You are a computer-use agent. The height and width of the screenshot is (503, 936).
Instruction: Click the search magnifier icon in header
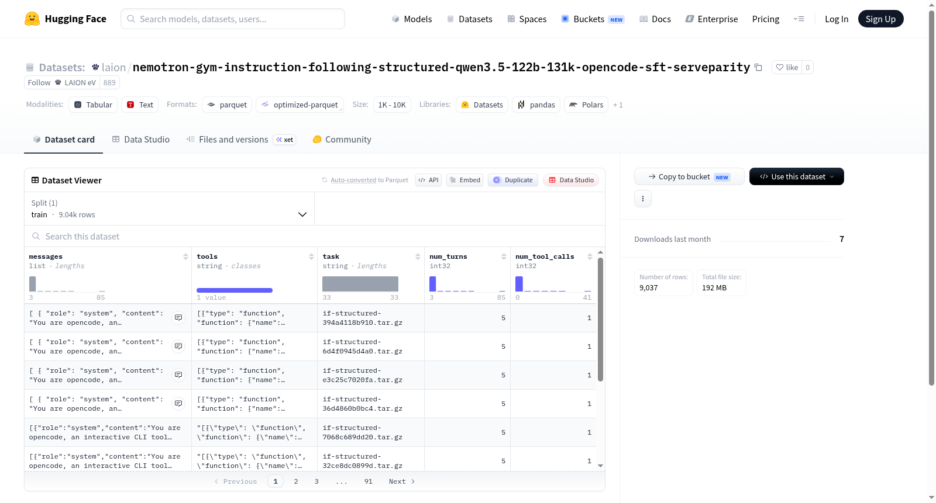tap(131, 19)
